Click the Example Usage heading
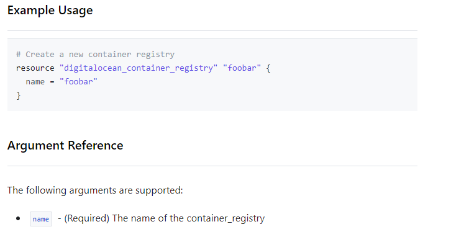The image size is (451, 250). 50,11
